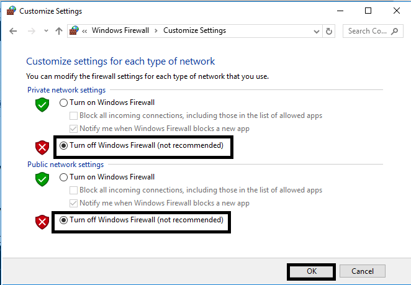The image size is (411, 285).
Task: Select Turn off Windows Firewall for Public network
Action: click(x=63, y=220)
